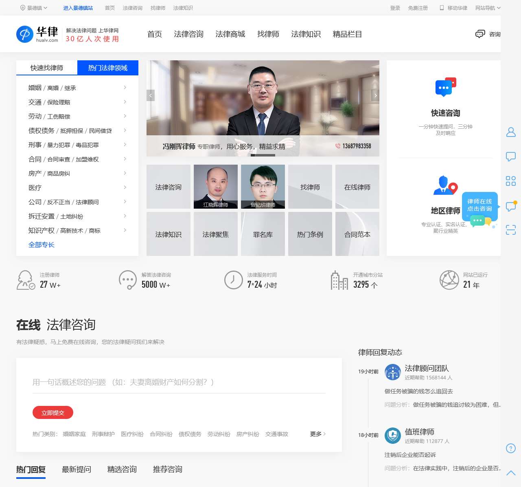Open the 合同范本 tile
This screenshot has height=487, width=521.
(x=357, y=234)
